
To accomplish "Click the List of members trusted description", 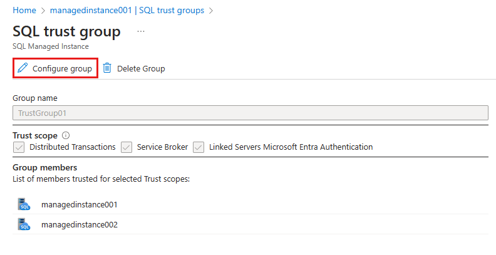I will [101, 179].
